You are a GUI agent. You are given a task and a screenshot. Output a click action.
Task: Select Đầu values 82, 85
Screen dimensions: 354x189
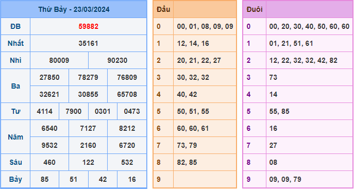[187, 162]
